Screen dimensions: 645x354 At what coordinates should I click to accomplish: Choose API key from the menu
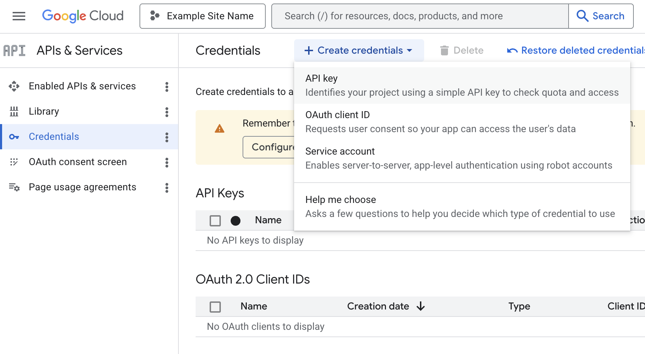462,85
